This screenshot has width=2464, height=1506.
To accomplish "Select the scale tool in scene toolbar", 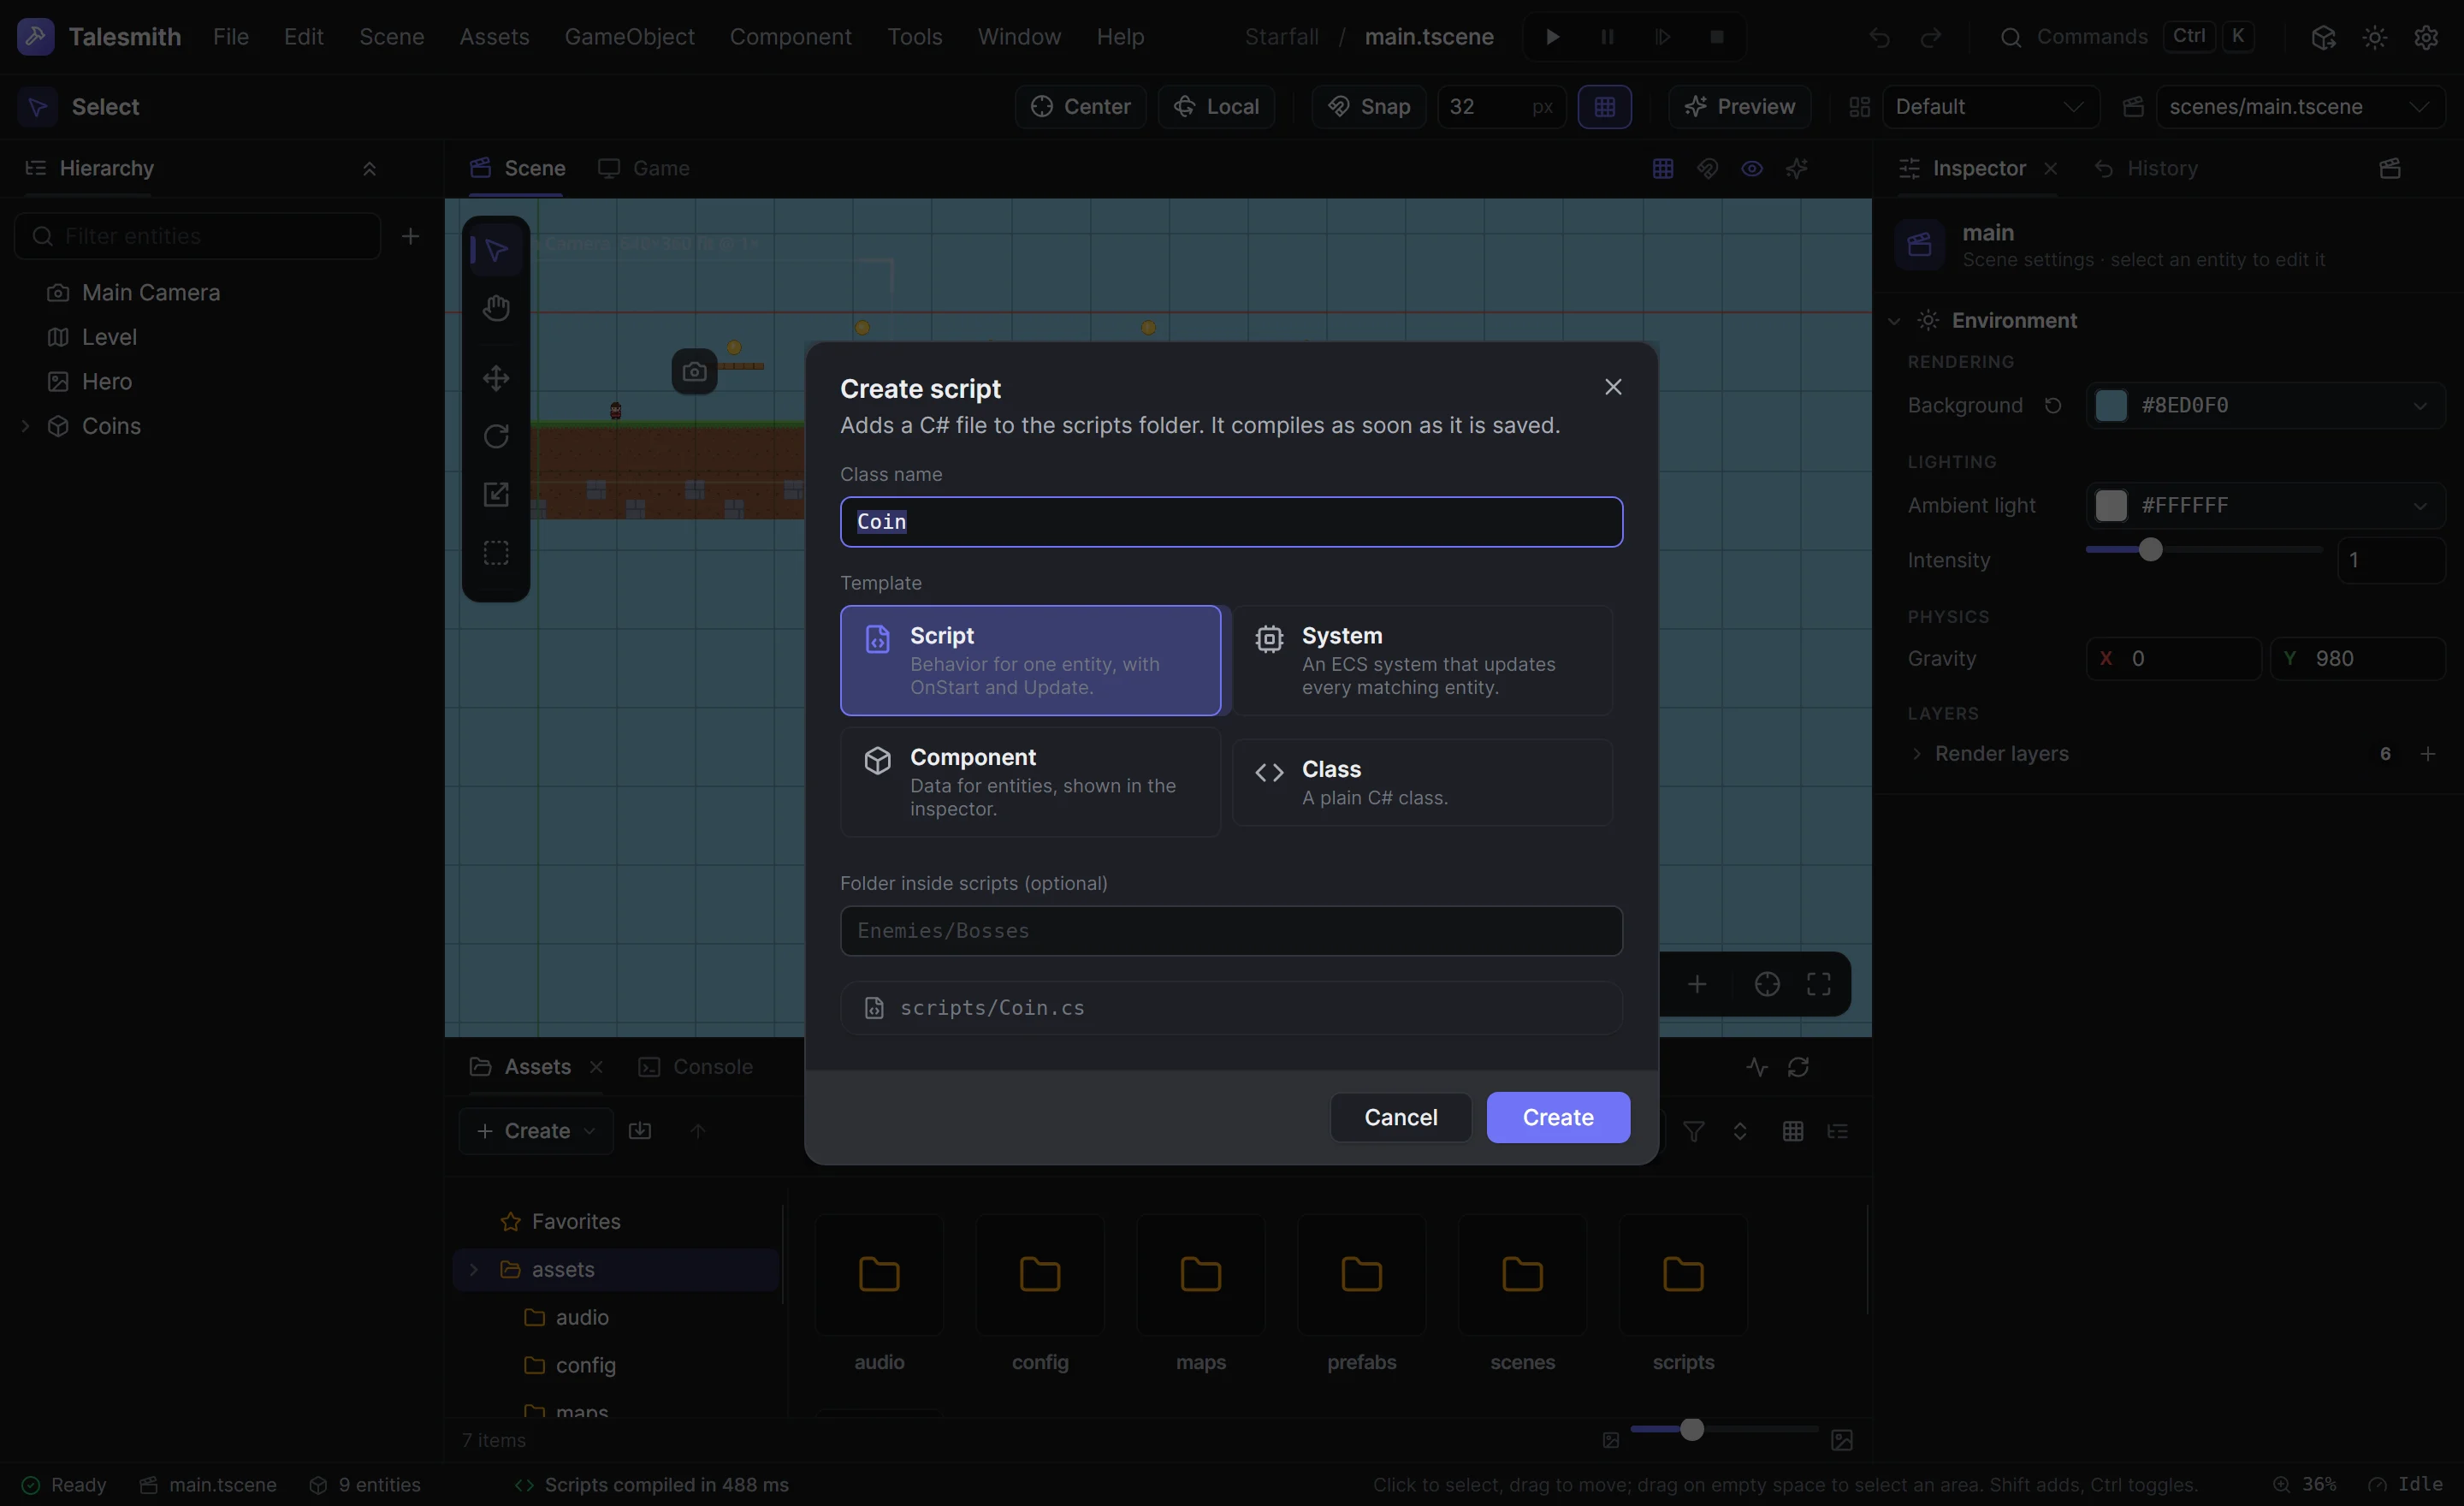I will 496,494.
